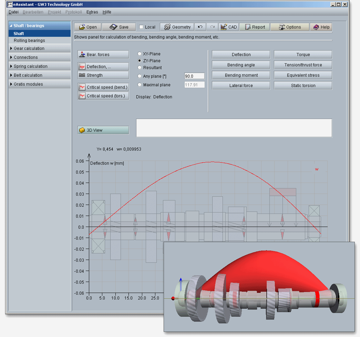Show Bear. forces calculation

103,54
